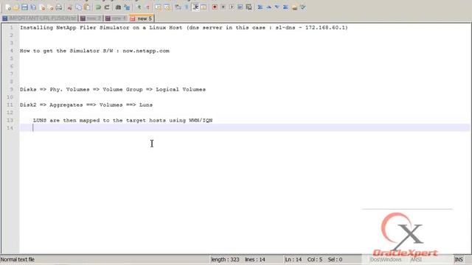Click the lines : 14 status entry
The height and width of the screenshot is (265, 472).
(255, 259)
